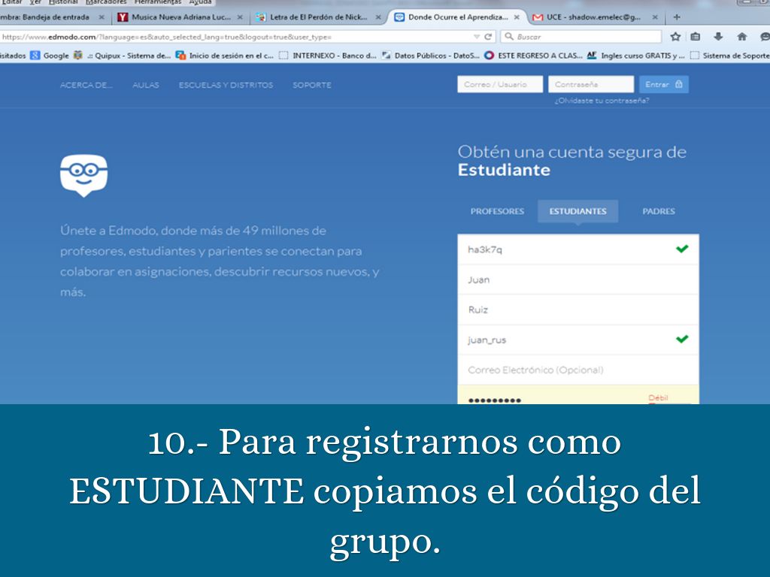
Task: Open the URL history dropdown arrow
Action: click(476, 36)
